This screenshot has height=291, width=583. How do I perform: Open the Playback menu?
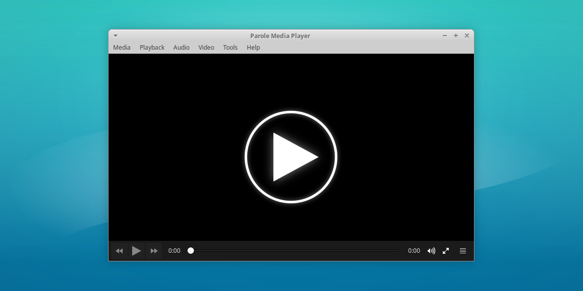click(x=152, y=48)
